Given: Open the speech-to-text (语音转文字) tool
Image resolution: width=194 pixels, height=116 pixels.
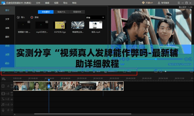Looking at the screenshot, I should tap(111, 71).
